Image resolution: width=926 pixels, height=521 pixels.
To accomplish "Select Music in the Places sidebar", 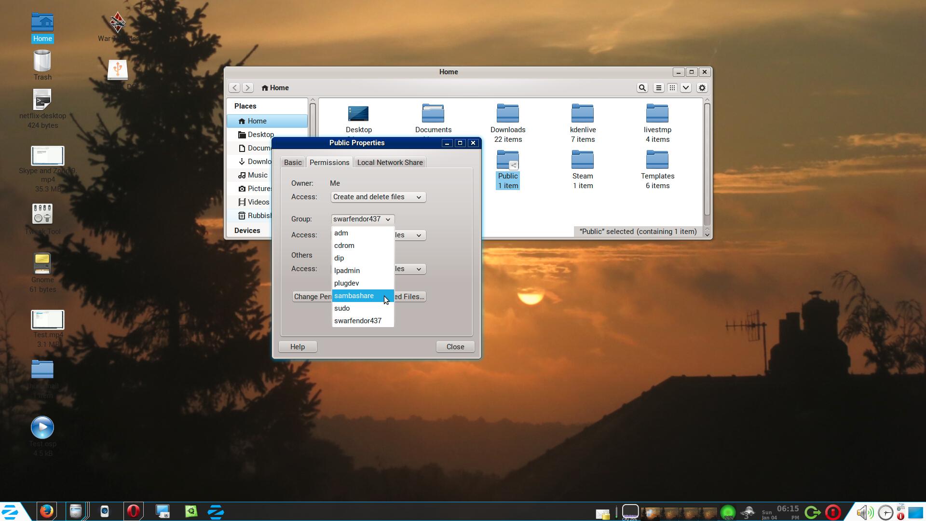I will [257, 175].
